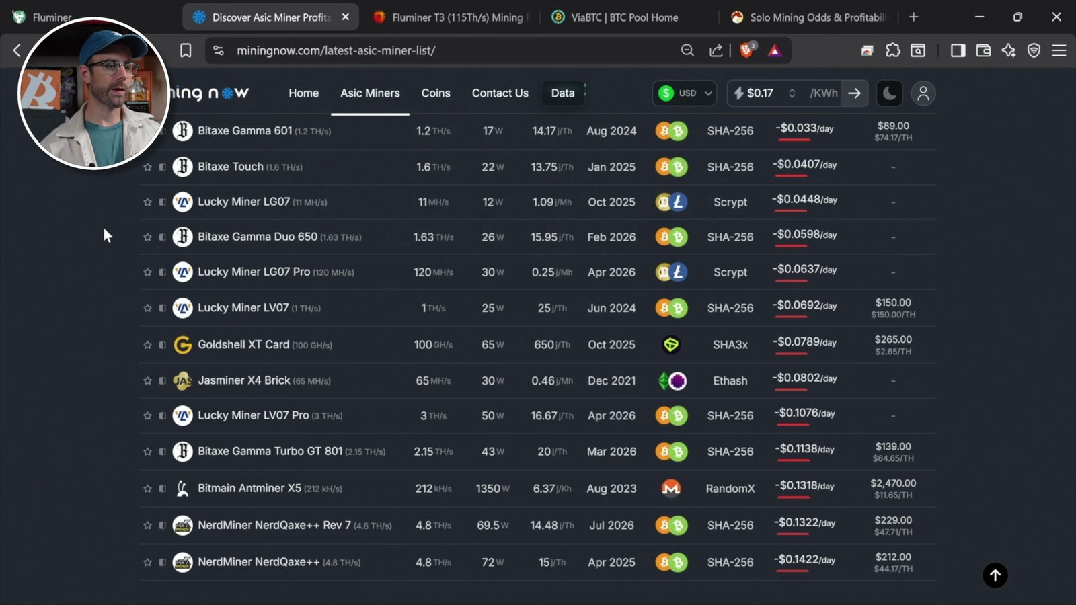Bookmark this page with the bookmark icon
The image size is (1076, 605).
click(186, 50)
